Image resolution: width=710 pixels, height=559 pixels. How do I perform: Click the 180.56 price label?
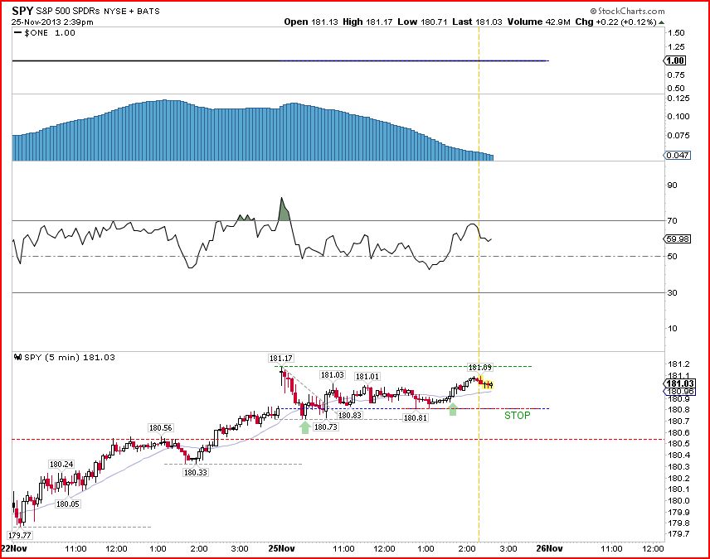coord(161,428)
